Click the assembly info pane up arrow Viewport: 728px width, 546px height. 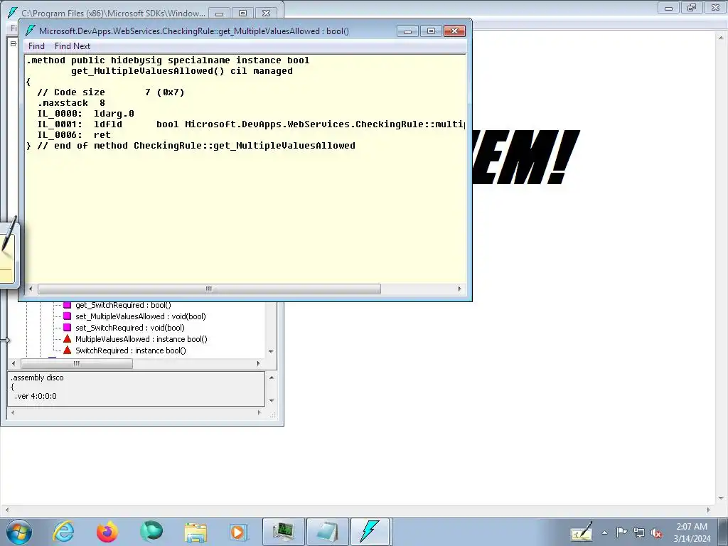272,378
